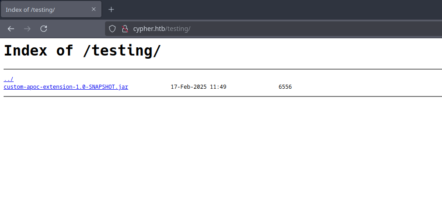Download custom-apoc-extension-1.0-SNAPSHOT.jar file link
Image resolution: width=442 pixels, height=208 pixels.
66,86
